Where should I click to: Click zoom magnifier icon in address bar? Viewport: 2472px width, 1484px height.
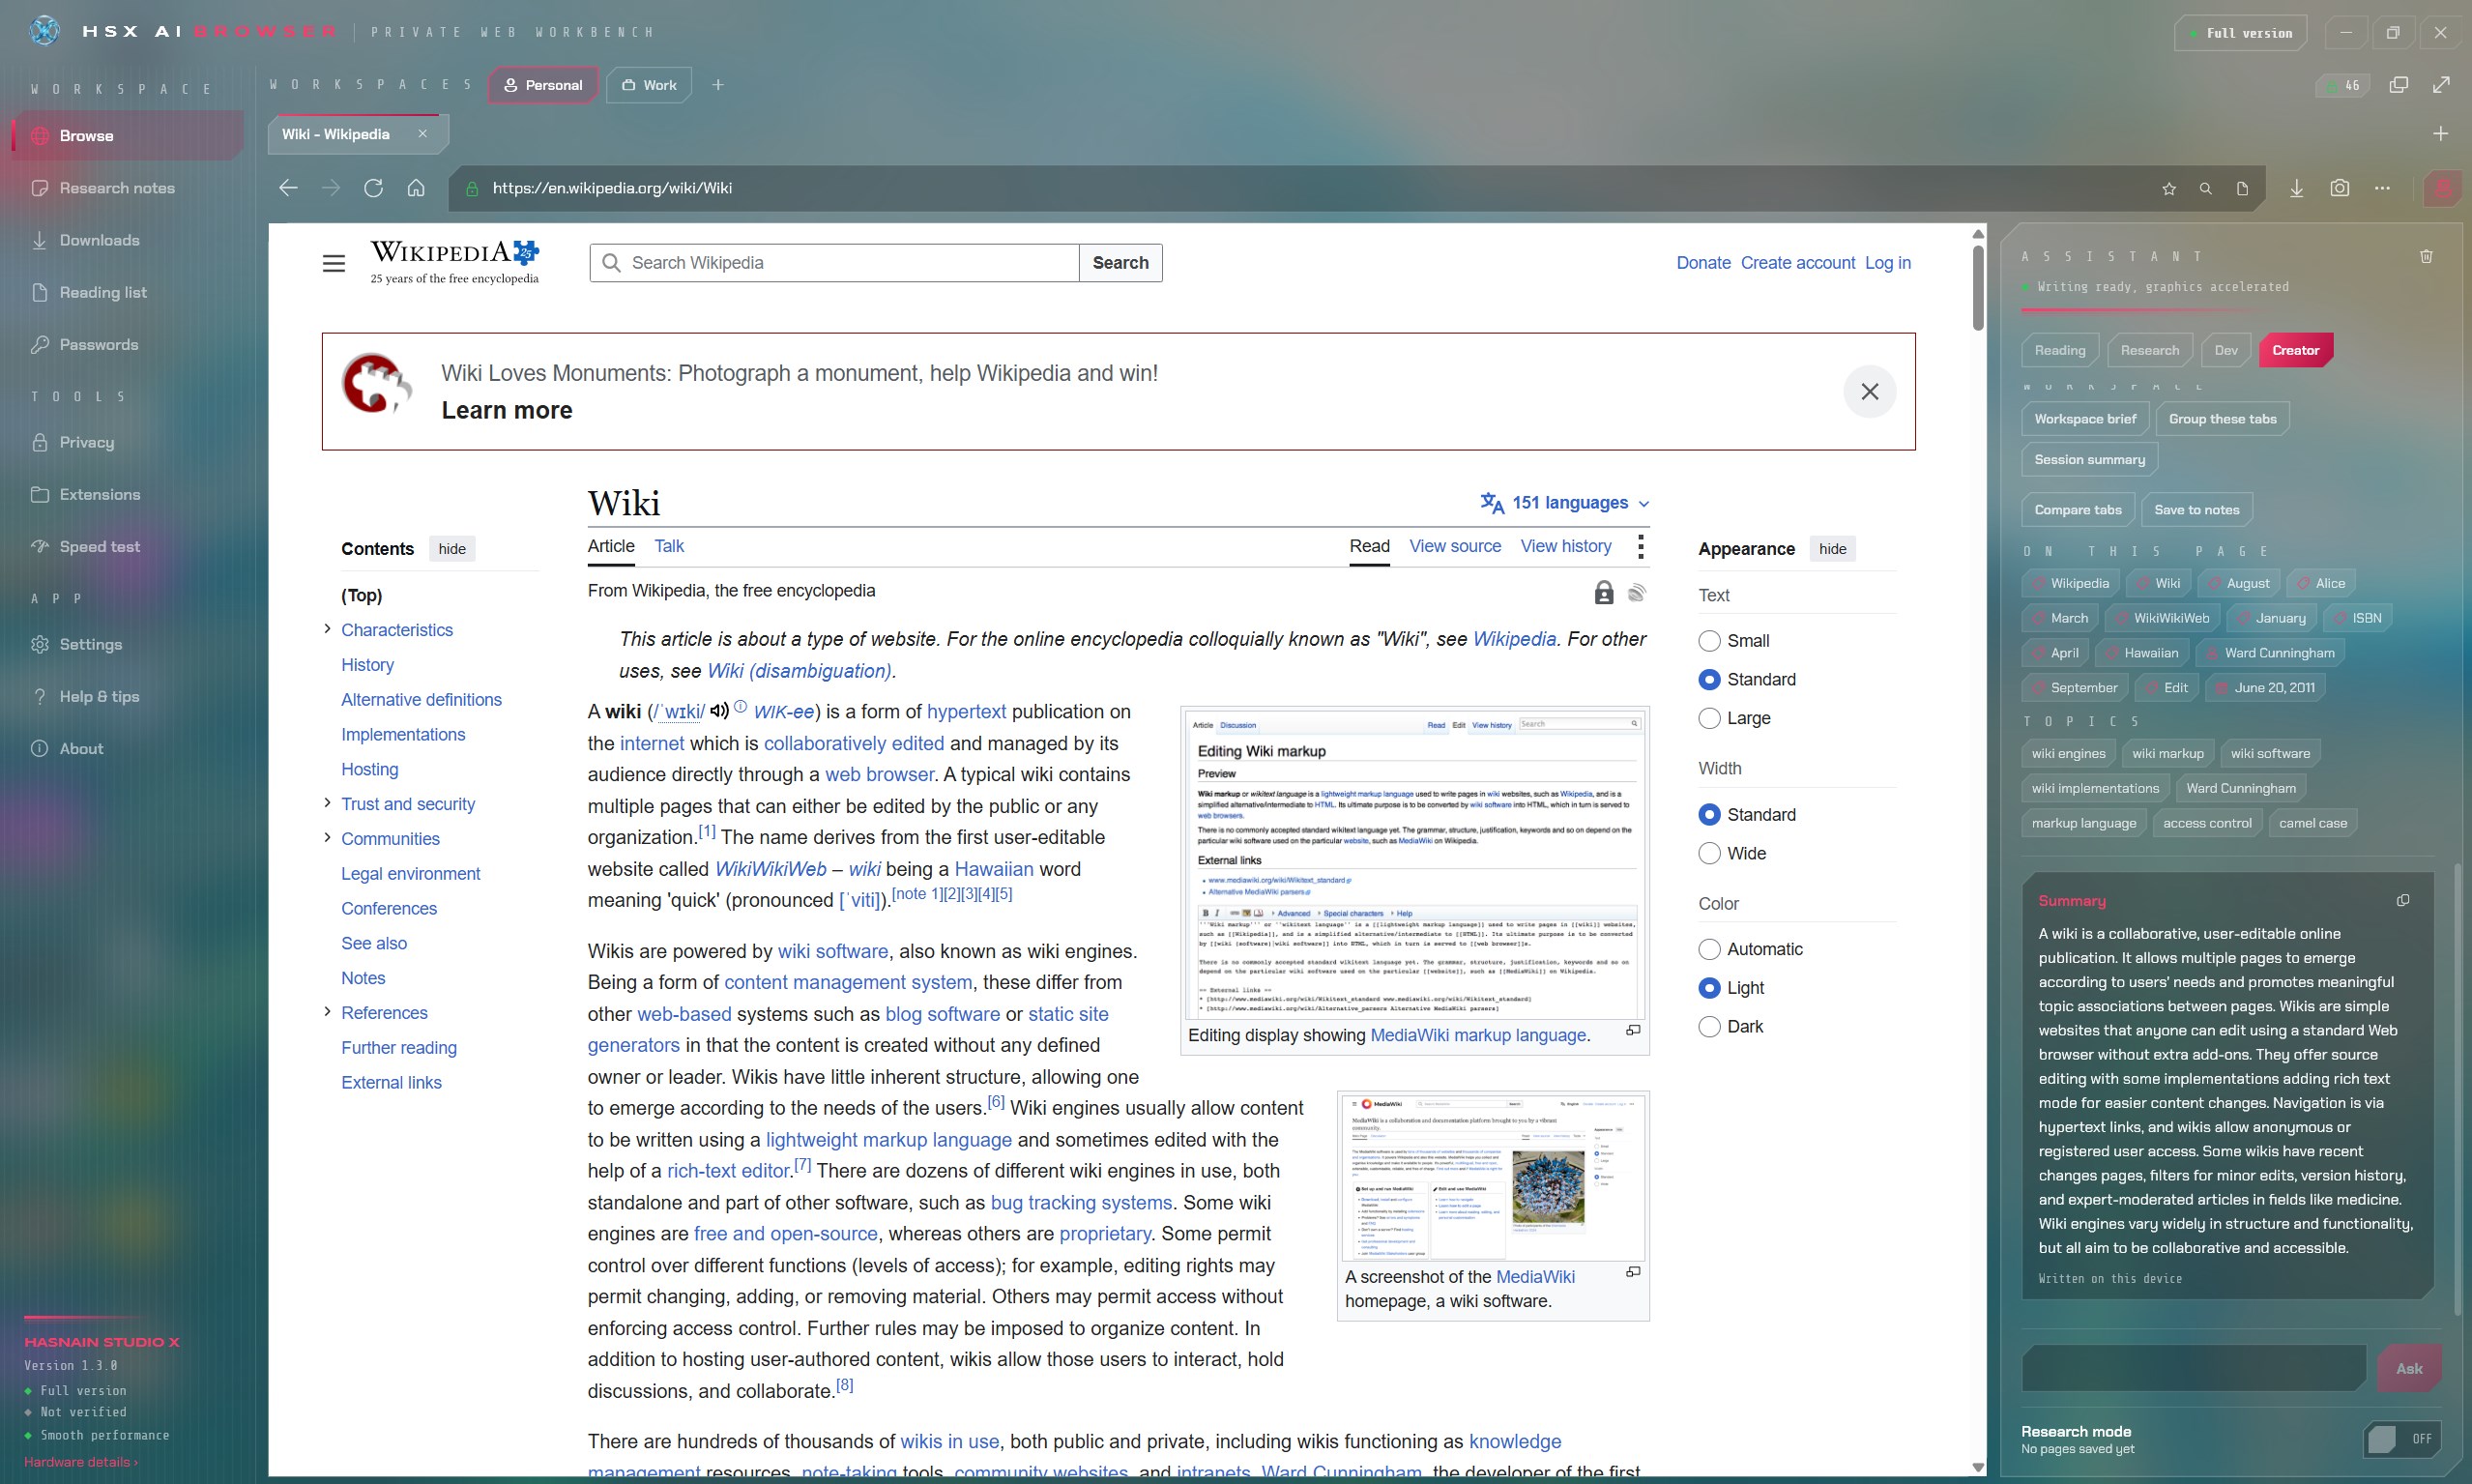[x=2205, y=188]
